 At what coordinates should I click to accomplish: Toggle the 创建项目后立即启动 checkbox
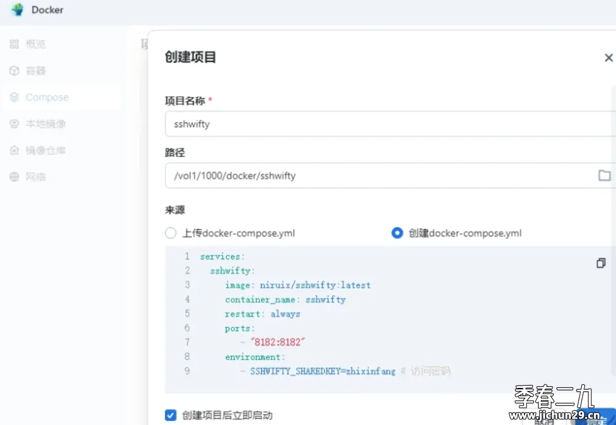(171, 415)
